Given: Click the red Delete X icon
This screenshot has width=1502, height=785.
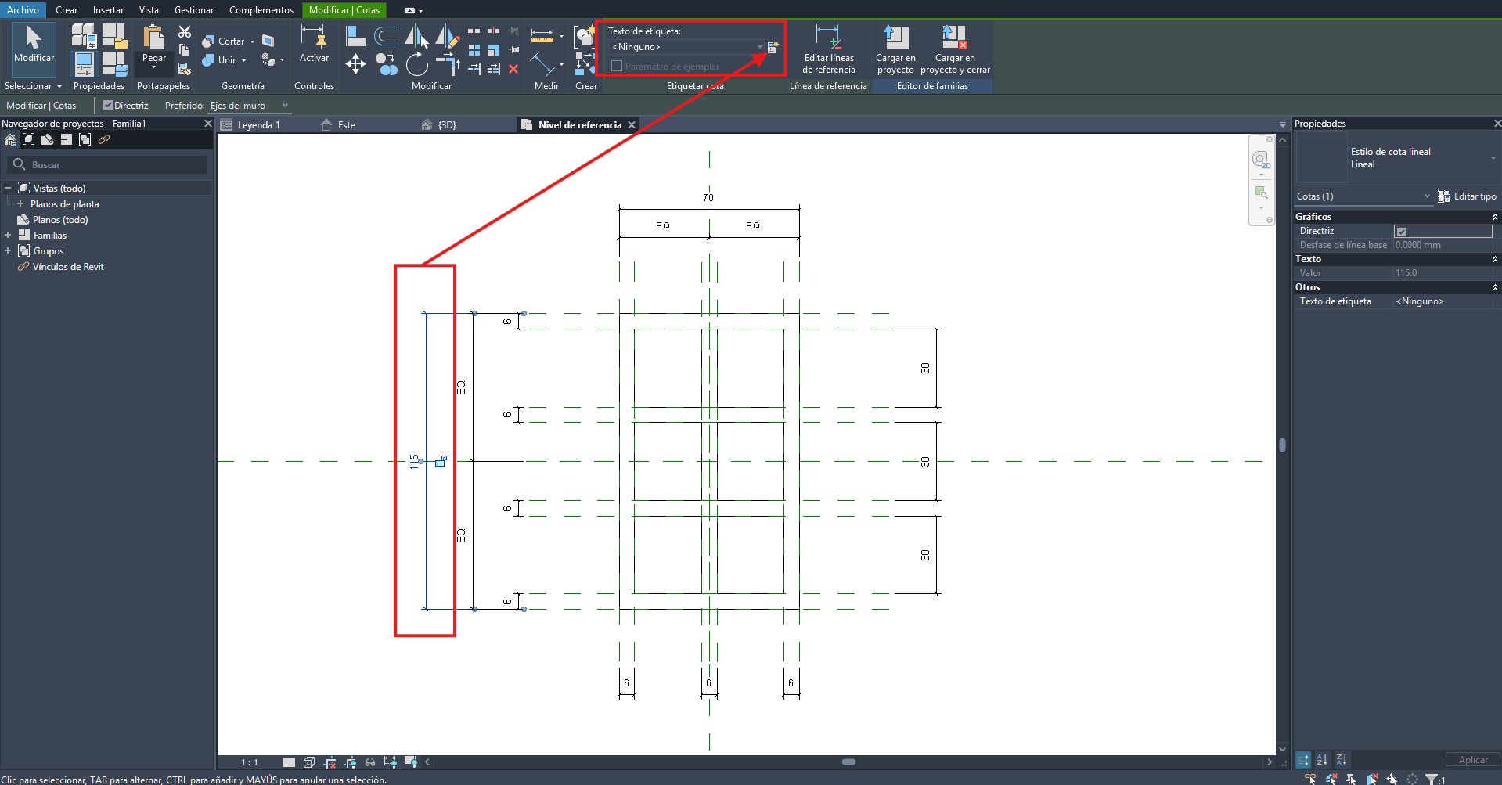Looking at the screenshot, I should 513,70.
